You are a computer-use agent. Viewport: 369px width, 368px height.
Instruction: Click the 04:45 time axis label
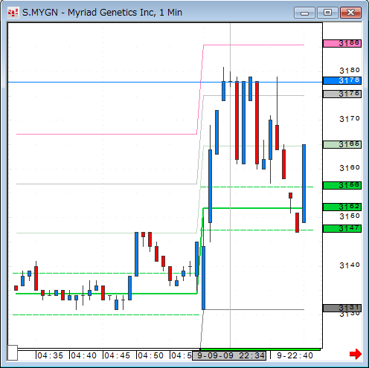click(117, 355)
